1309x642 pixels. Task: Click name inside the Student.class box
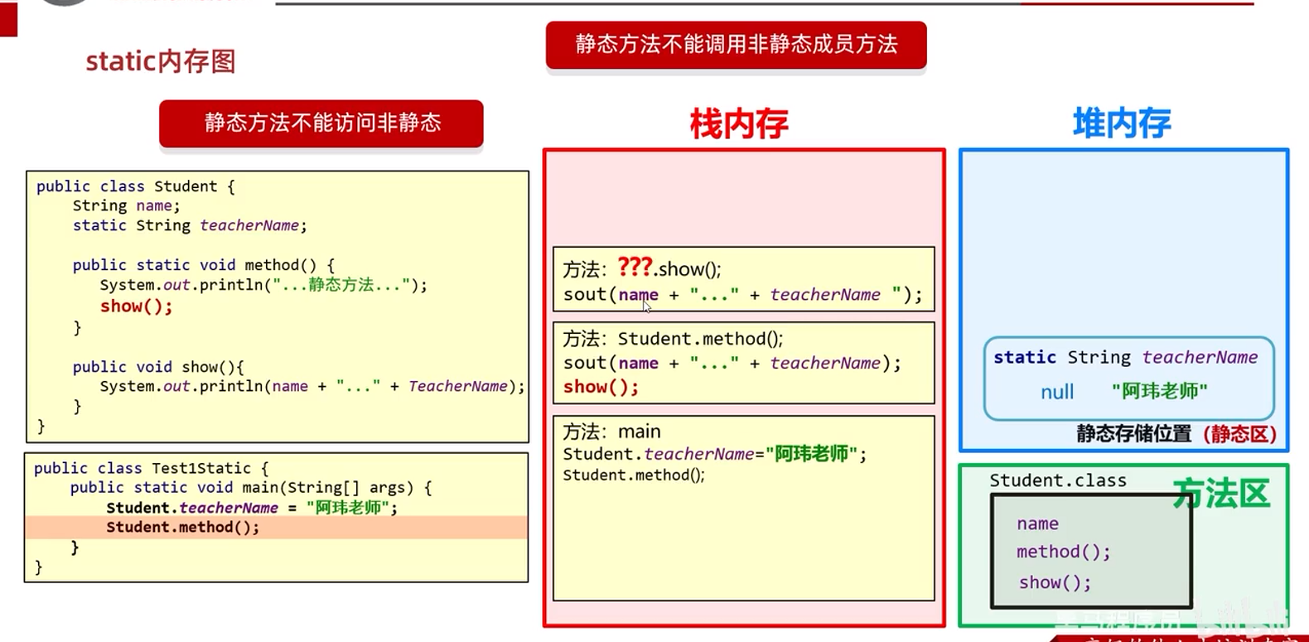click(1037, 524)
